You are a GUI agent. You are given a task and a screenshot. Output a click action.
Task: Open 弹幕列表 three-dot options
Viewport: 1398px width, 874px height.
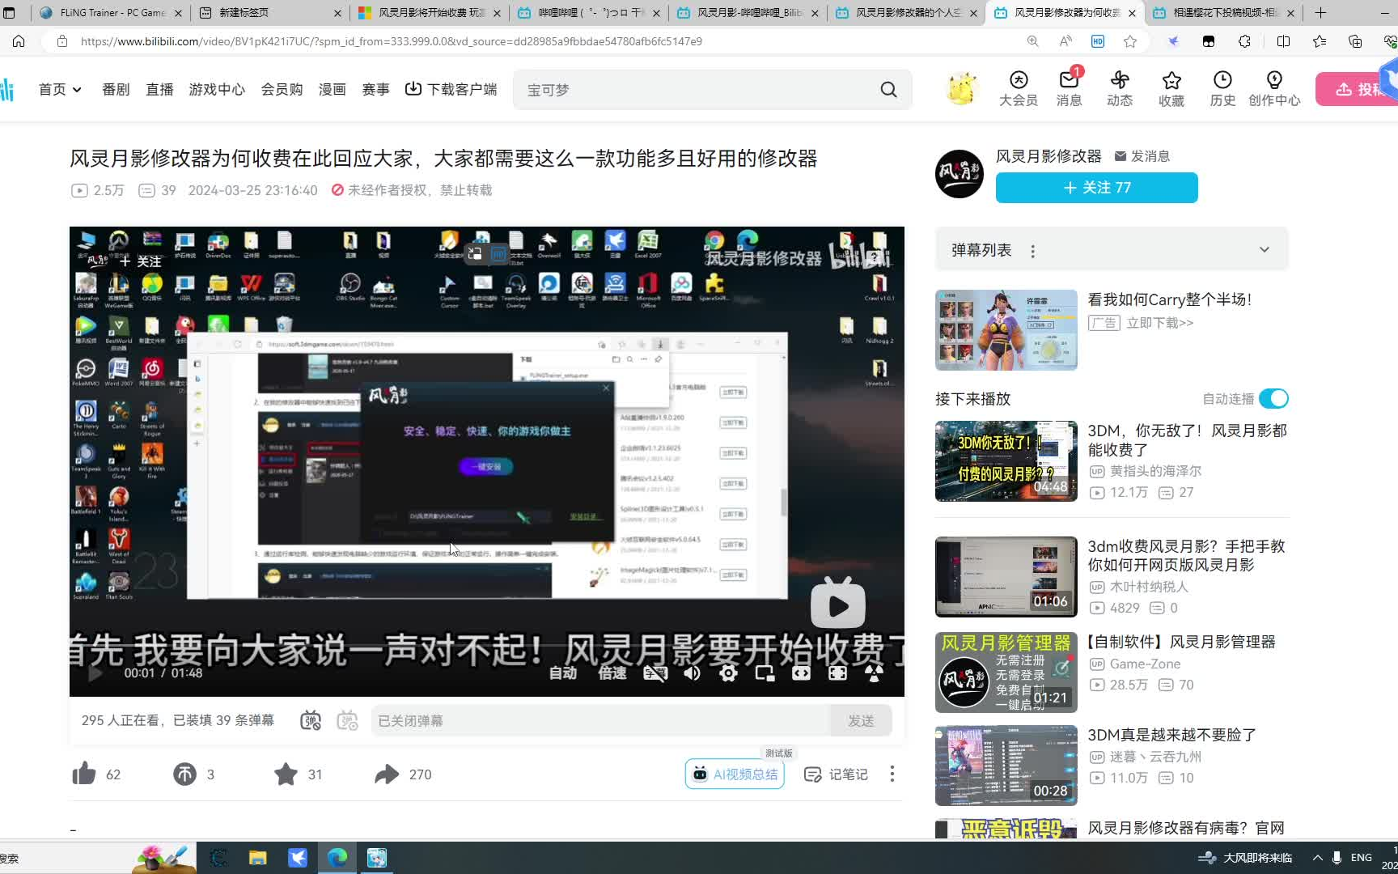[1033, 251]
